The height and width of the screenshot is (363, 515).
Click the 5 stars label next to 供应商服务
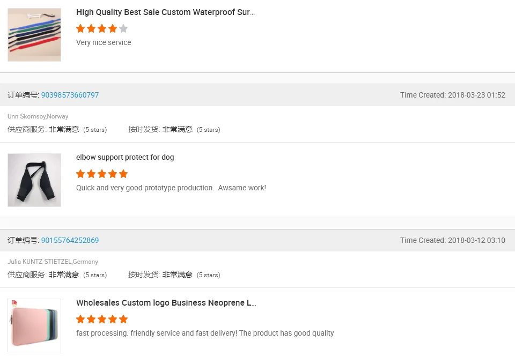point(95,129)
